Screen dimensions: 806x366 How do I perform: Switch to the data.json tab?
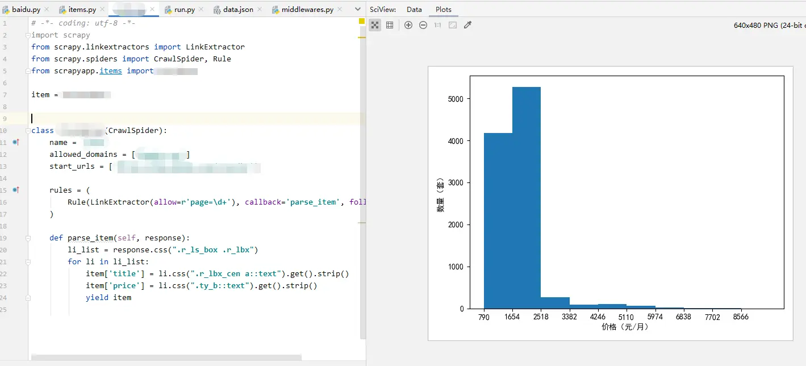click(x=239, y=10)
